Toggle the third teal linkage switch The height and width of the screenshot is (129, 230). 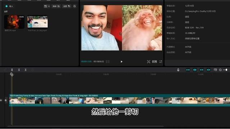click(x=202, y=70)
